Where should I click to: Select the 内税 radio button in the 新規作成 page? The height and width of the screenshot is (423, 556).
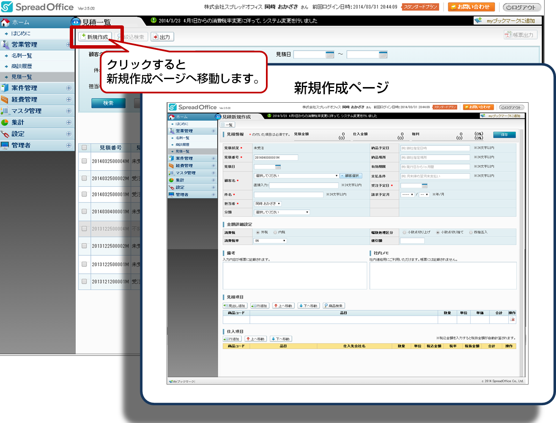[275, 232]
